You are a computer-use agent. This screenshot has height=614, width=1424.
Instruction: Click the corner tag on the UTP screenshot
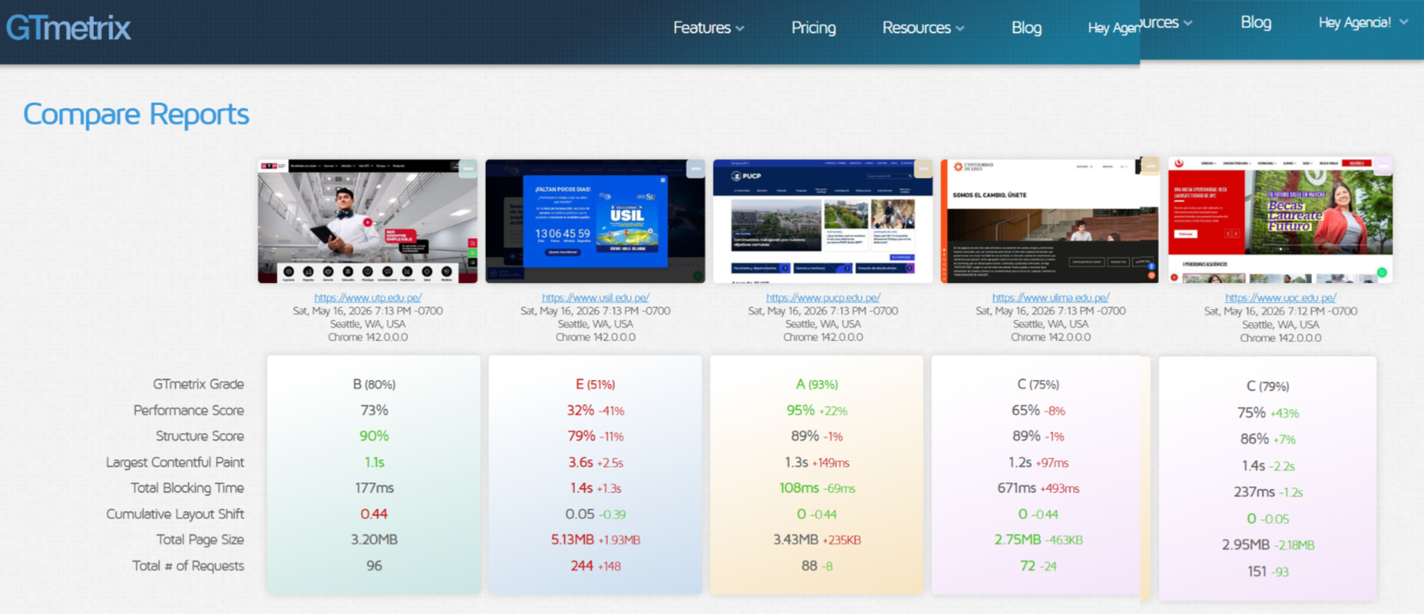pyautogui.click(x=468, y=168)
